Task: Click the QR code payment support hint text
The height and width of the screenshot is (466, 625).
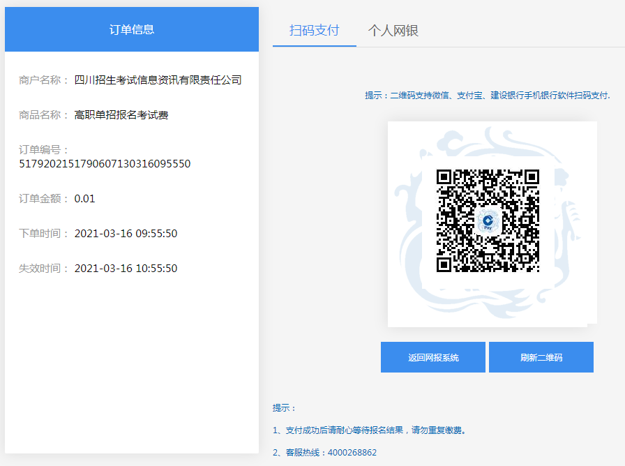Action: click(x=488, y=96)
